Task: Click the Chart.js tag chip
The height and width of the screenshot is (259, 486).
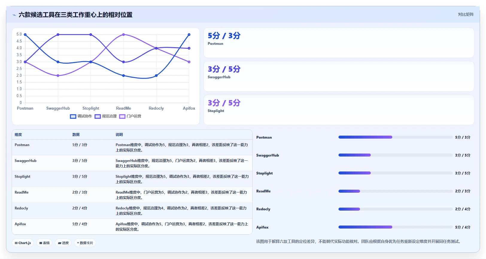Action: 23,243
